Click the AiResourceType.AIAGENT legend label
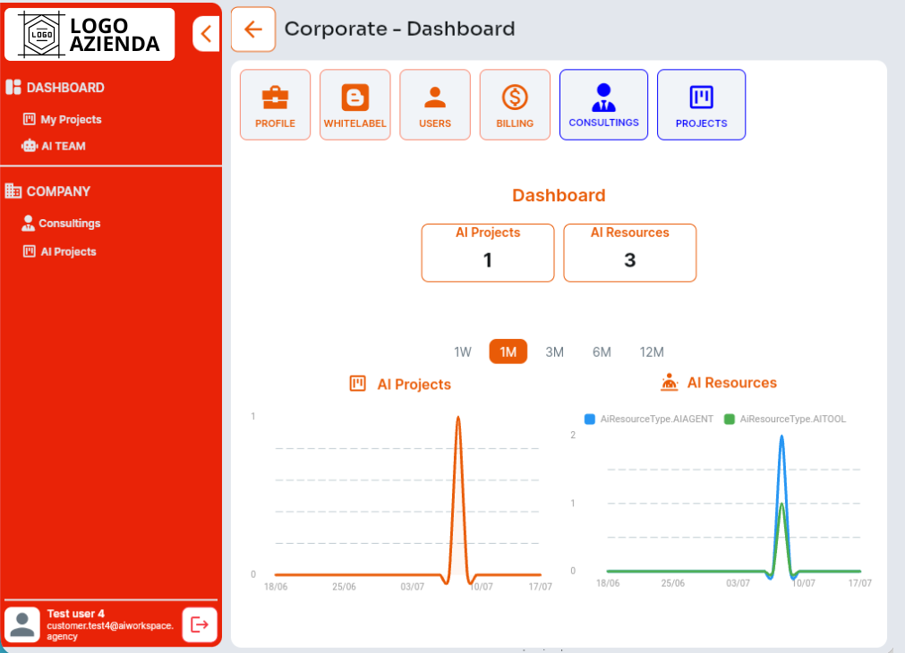The width and height of the screenshot is (905, 653). click(657, 420)
